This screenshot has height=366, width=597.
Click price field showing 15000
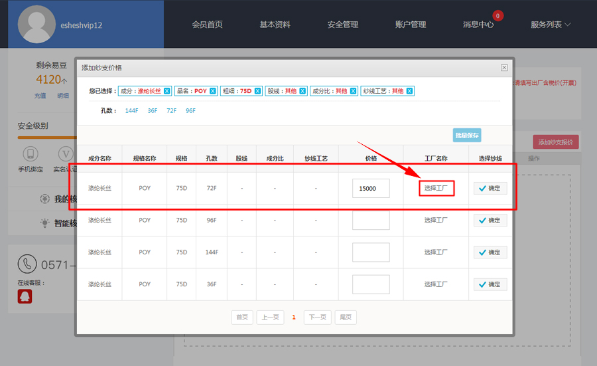371,189
